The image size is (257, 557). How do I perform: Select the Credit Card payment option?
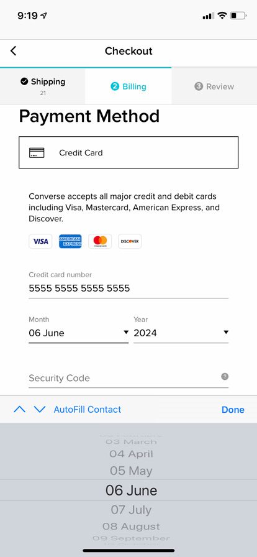[x=128, y=152]
